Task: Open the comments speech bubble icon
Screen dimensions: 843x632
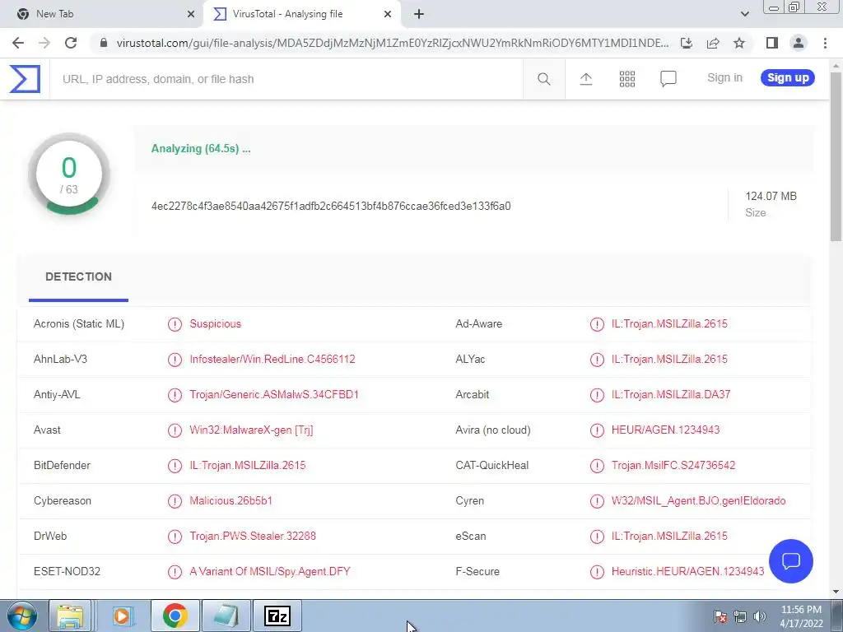Action: click(x=668, y=79)
